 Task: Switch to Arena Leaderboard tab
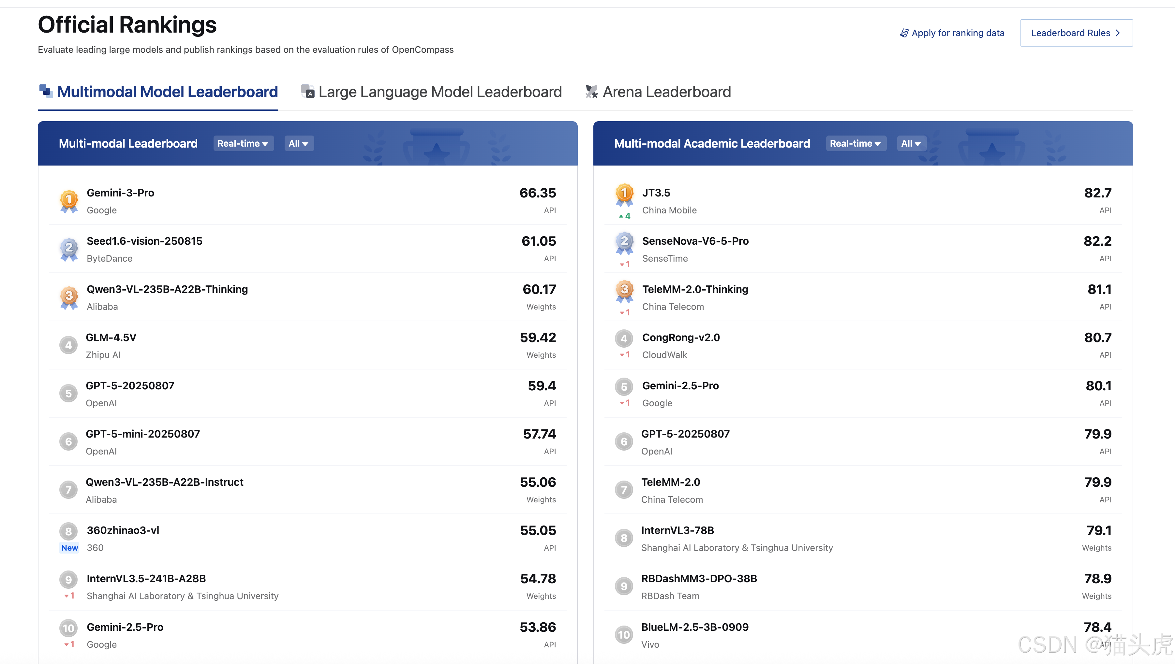pyautogui.click(x=666, y=92)
